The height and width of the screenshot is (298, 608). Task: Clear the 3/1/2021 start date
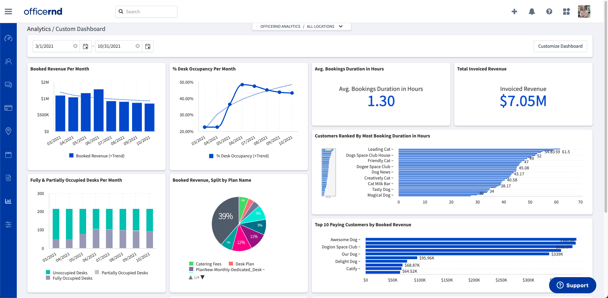pos(75,46)
